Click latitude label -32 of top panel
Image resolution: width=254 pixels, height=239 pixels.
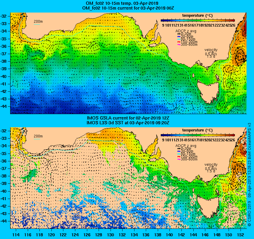click(4, 16)
